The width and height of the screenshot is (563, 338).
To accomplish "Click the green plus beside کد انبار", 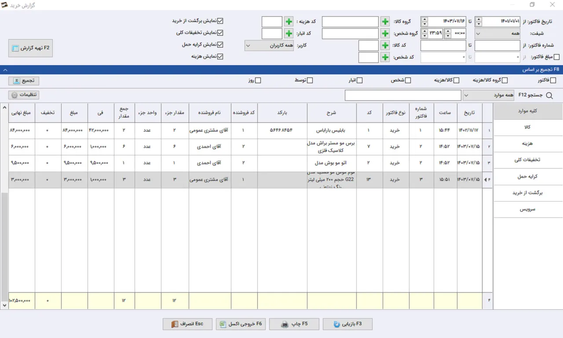I will pyautogui.click(x=289, y=33).
